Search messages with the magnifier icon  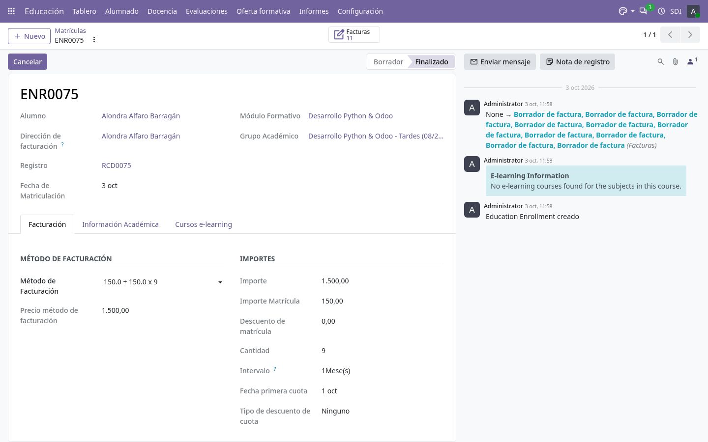pyautogui.click(x=660, y=62)
